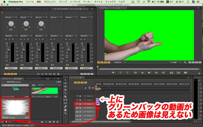Select the Hand tool
The width and height of the screenshot is (203, 127).
click(65, 110)
